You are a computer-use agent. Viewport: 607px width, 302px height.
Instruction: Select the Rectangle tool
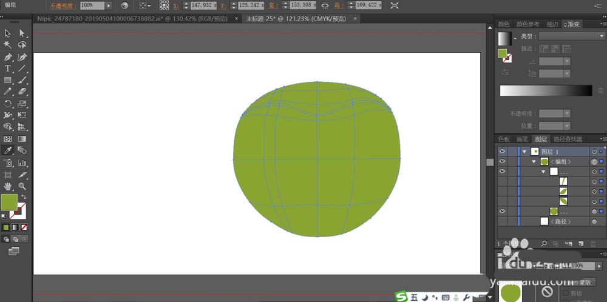[x=8, y=80]
